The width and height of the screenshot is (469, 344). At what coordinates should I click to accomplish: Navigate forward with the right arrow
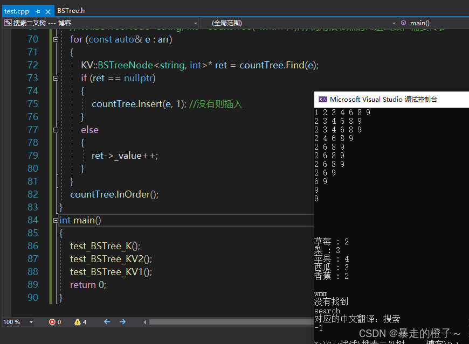[x=122, y=321]
